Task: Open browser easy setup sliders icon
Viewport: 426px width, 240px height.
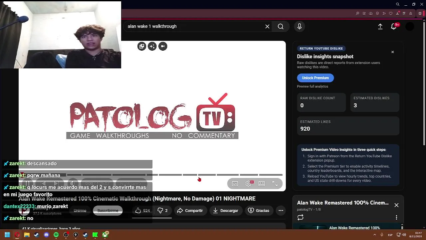Action: point(404,14)
